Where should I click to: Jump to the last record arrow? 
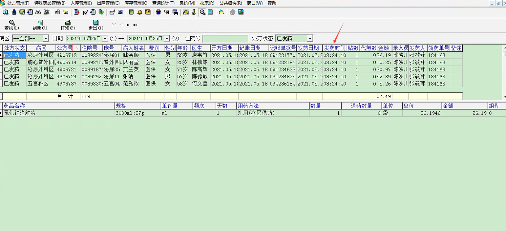[135, 25]
